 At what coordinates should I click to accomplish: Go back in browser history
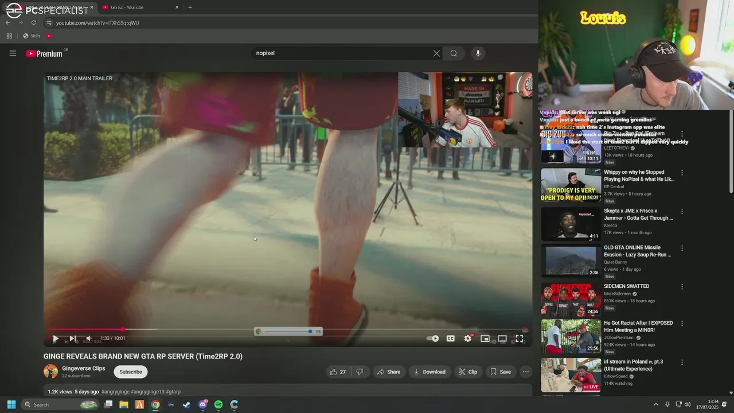tap(8, 22)
